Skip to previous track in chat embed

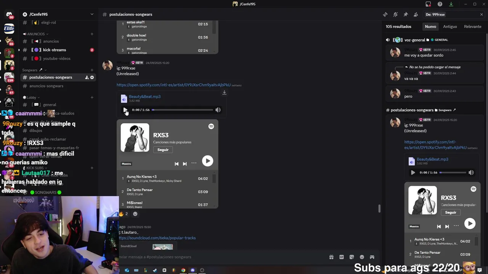(x=177, y=164)
